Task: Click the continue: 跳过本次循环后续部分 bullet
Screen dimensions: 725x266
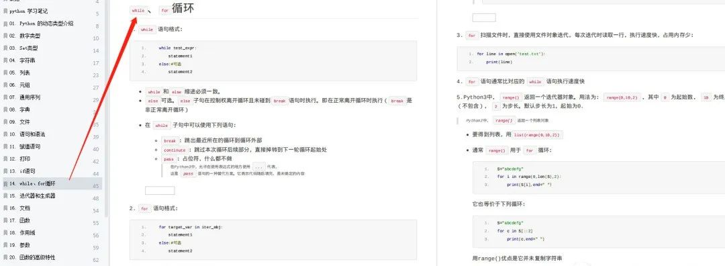Action: 244,150
